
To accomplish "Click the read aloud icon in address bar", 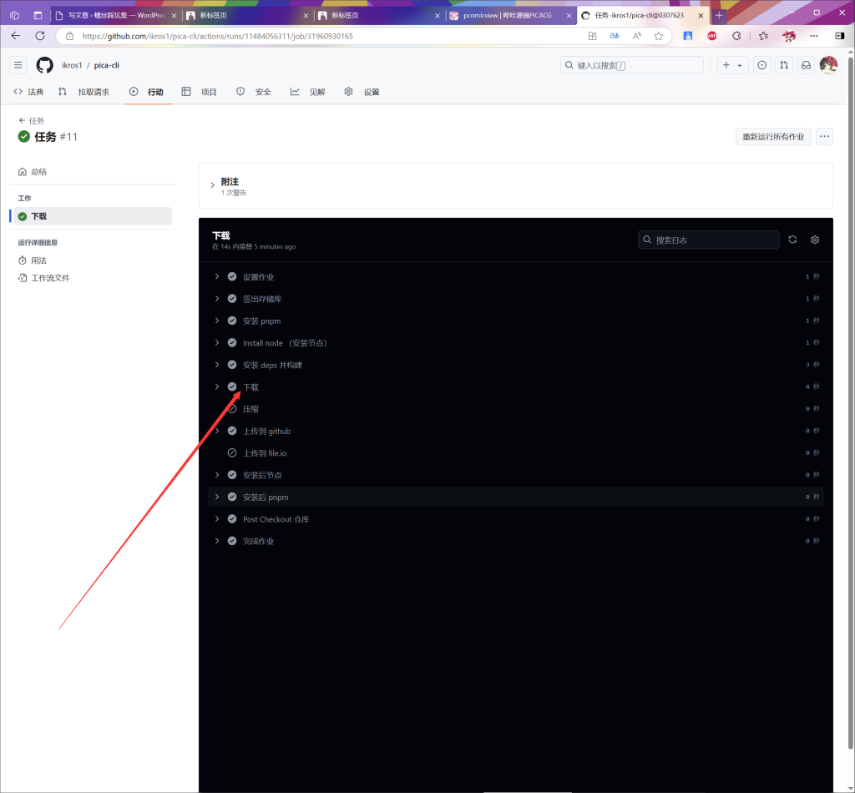I will [x=637, y=36].
